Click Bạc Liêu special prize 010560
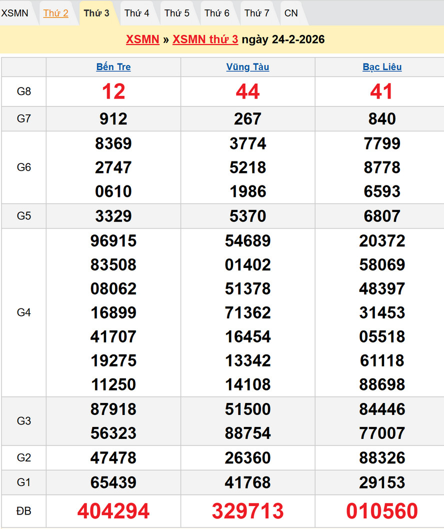 pos(382,511)
